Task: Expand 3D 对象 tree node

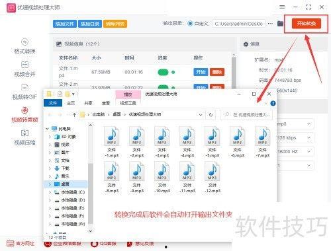Action: (50, 137)
